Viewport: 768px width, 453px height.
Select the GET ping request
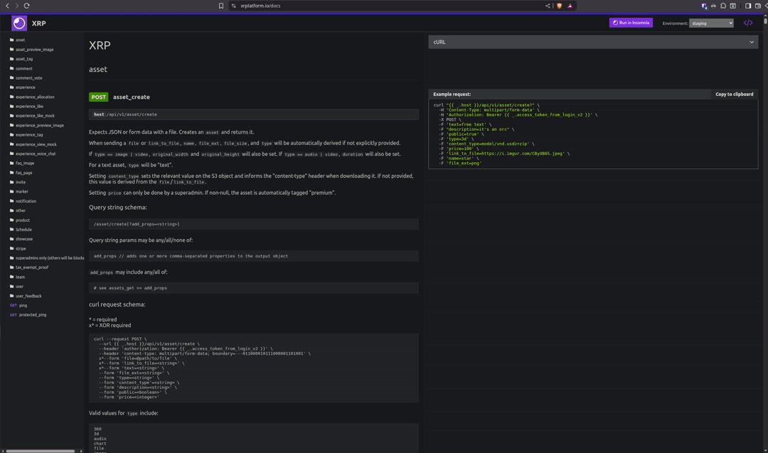click(23, 305)
